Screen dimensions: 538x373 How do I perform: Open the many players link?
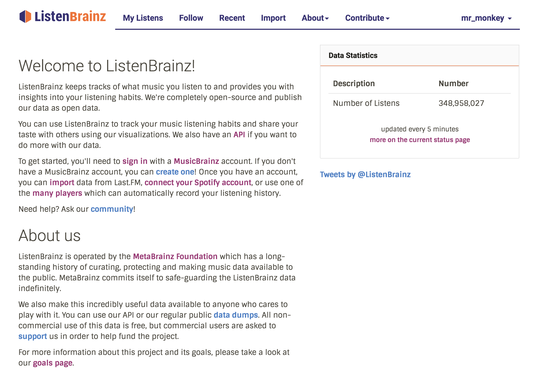coord(57,193)
